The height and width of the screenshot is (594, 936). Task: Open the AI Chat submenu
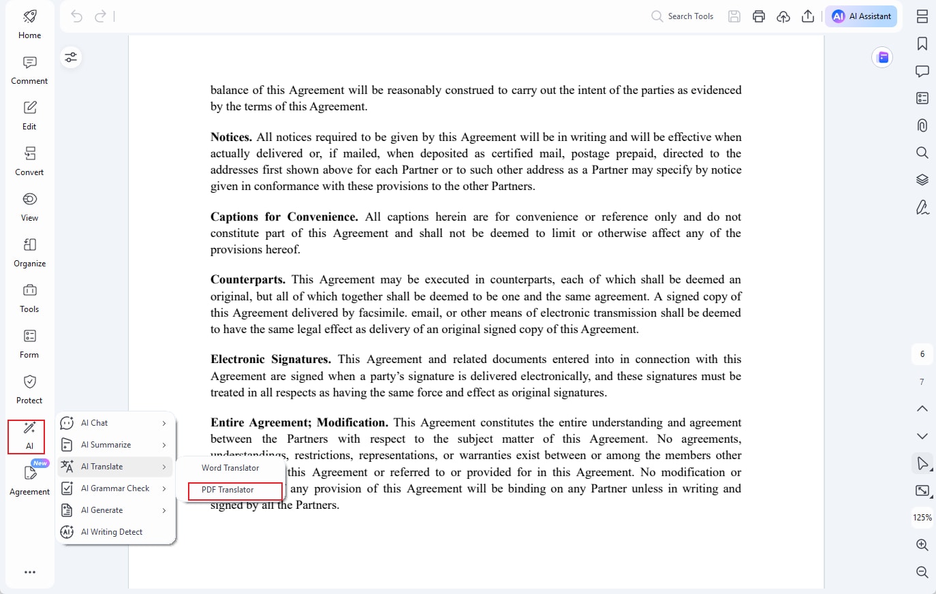pos(114,423)
